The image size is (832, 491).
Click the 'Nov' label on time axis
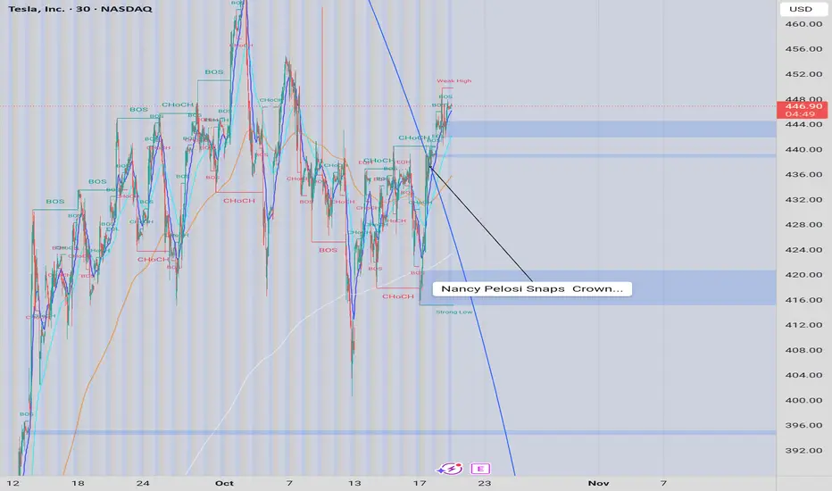[x=598, y=483]
